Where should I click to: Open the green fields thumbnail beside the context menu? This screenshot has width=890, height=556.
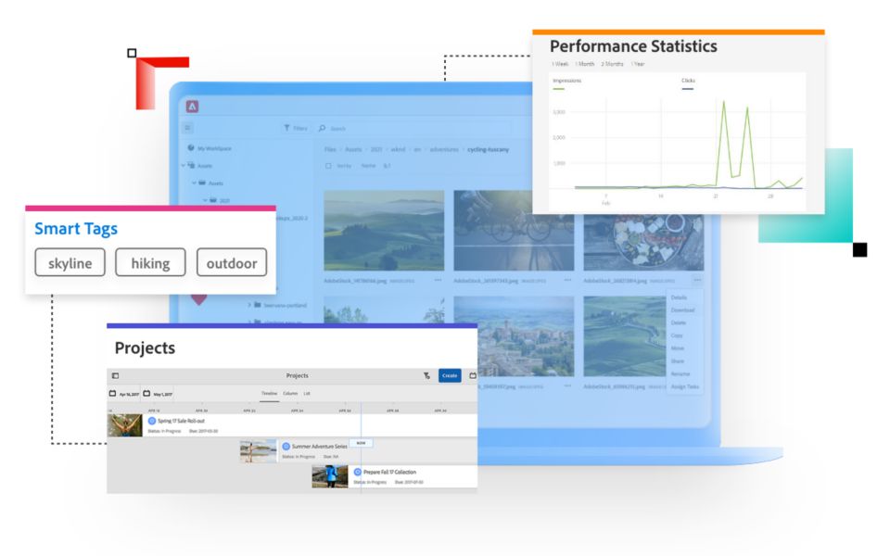pyautogui.click(x=625, y=336)
